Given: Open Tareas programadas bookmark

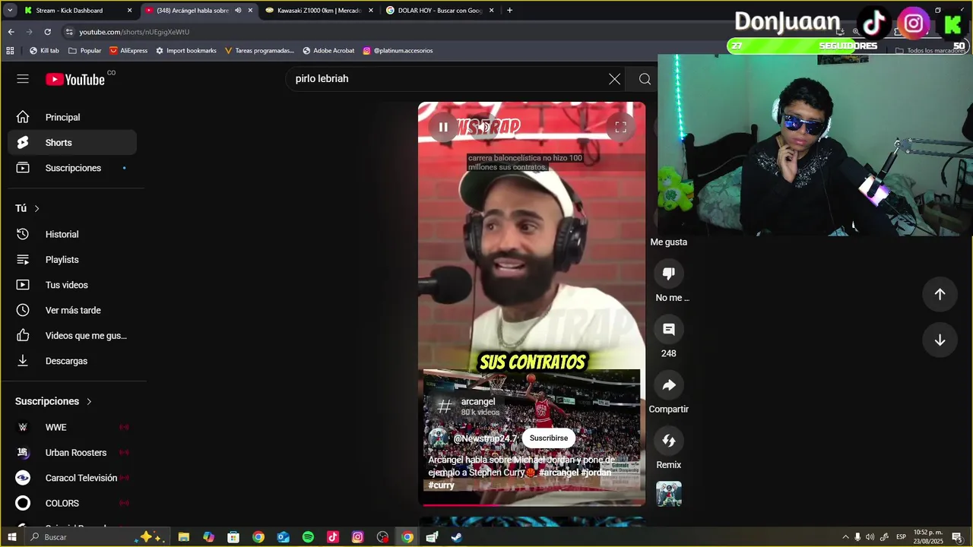Looking at the screenshot, I should click(x=259, y=51).
